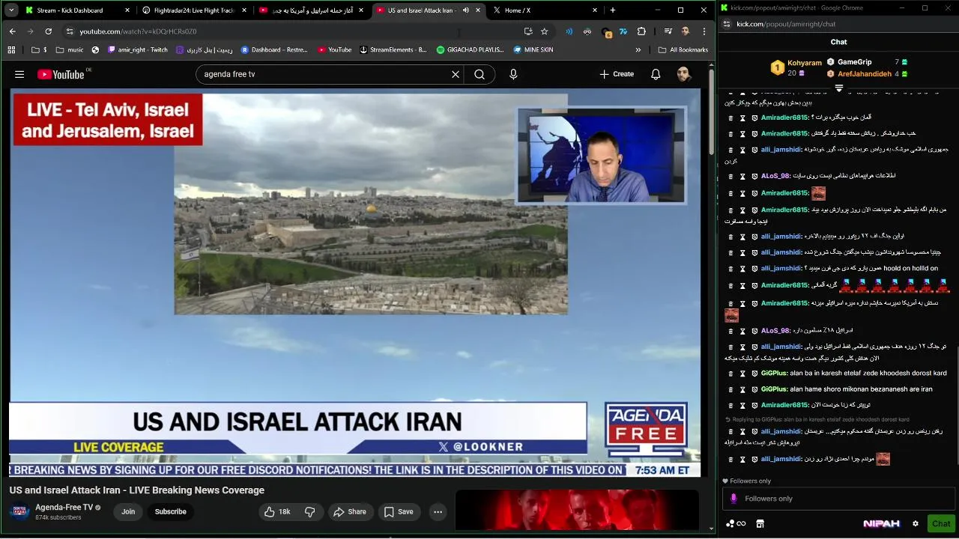Switch to the Stream - Kick Dashboard tab
Viewport: 959px width, 539px height.
70,10
